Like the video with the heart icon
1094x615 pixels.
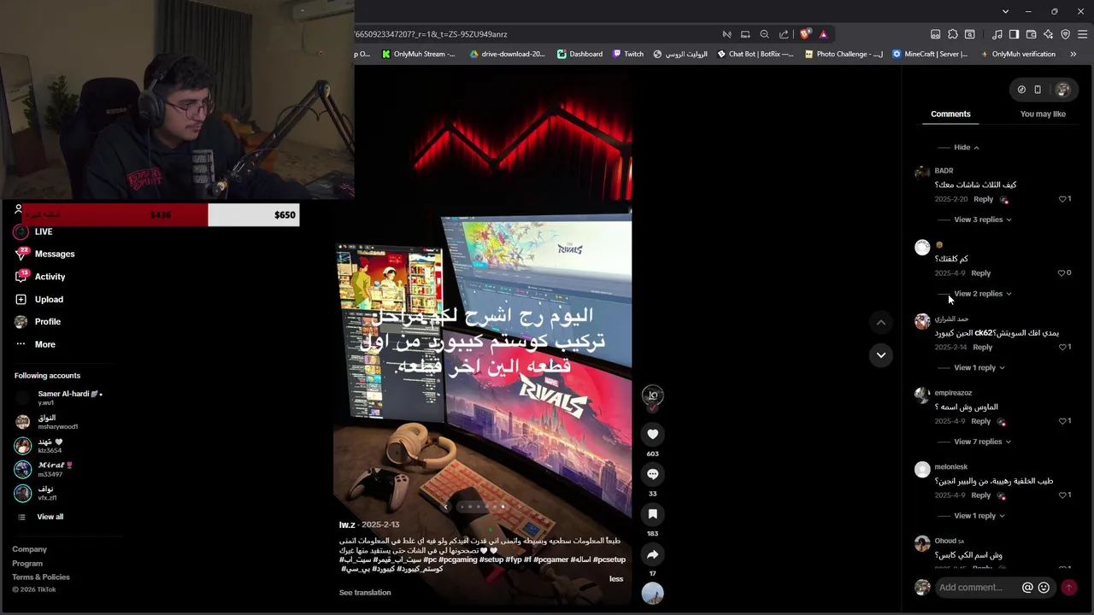coord(652,434)
